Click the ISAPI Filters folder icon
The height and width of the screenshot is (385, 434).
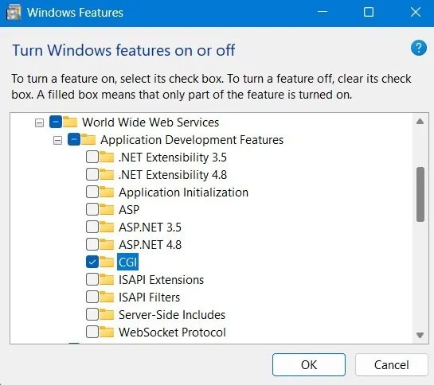click(107, 297)
